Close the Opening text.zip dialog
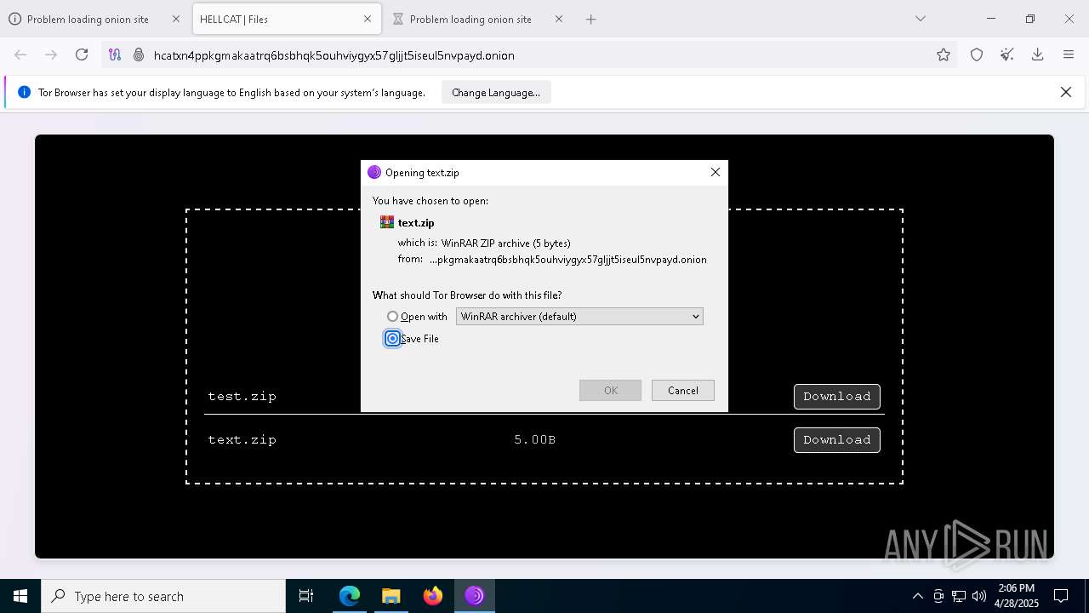Image resolution: width=1089 pixels, height=613 pixels. point(716,172)
